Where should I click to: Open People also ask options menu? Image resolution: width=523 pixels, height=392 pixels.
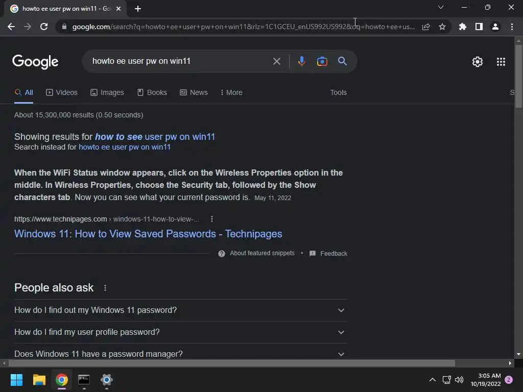105,288
